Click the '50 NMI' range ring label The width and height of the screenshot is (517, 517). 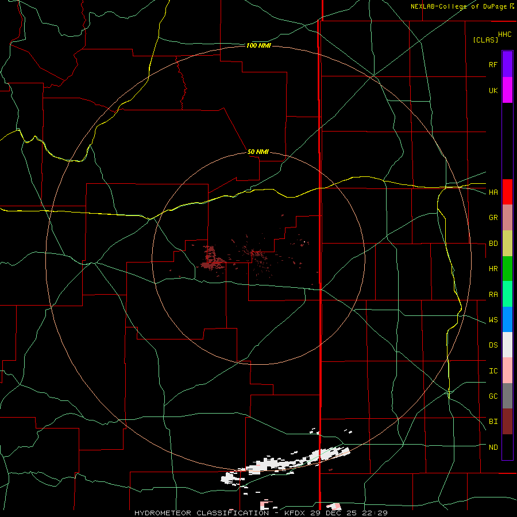coord(258,152)
